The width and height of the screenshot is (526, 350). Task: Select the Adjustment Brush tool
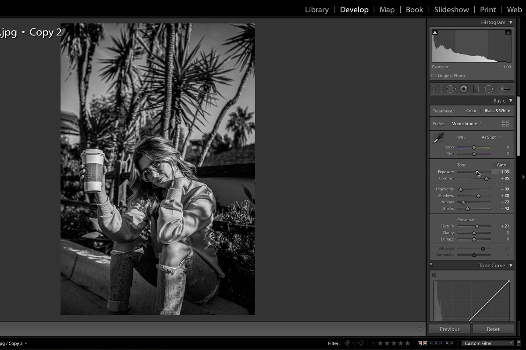[505, 89]
